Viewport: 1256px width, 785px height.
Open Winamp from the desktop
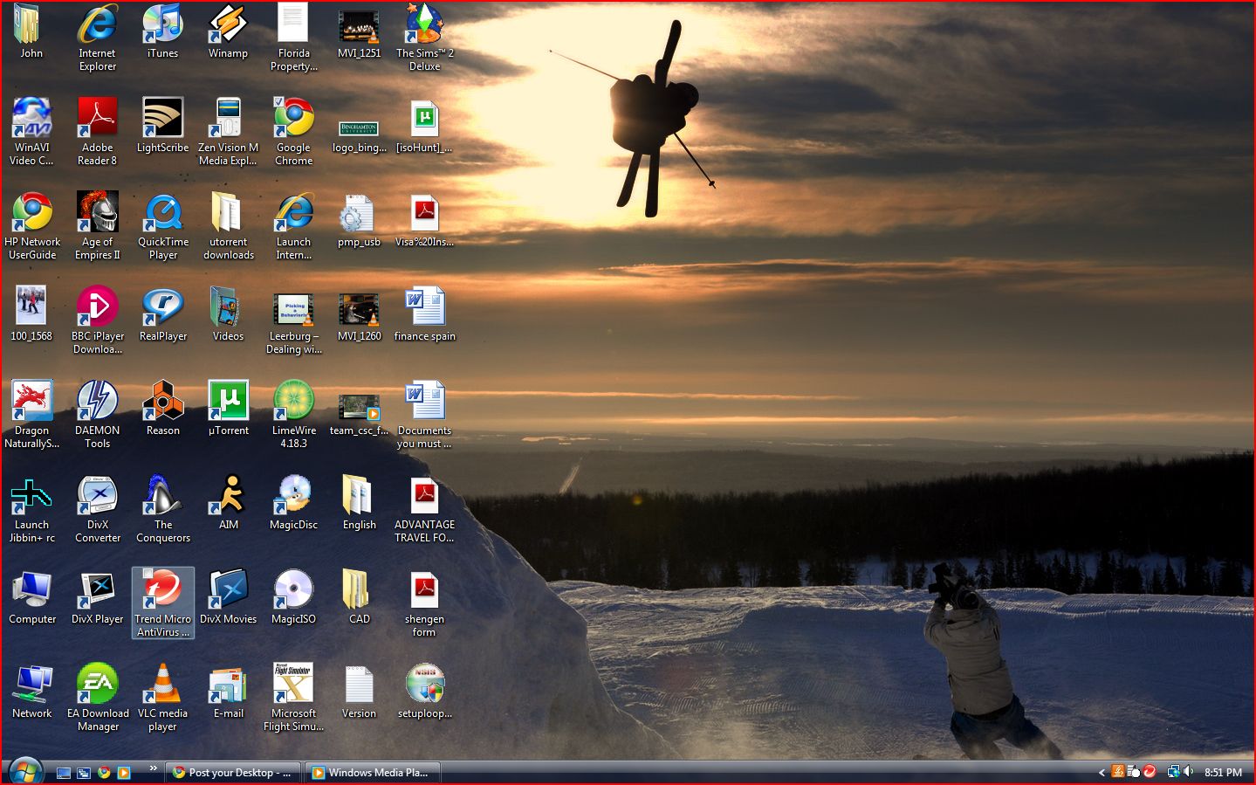(227, 29)
